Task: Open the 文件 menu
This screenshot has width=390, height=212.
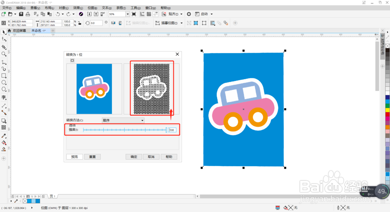Action: pos(7,8)
